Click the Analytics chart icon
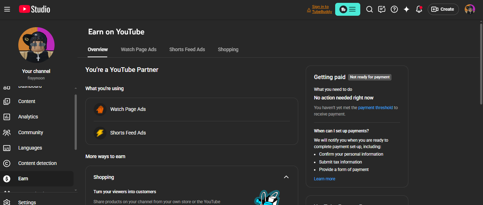Image resolution: width=483 pixels, height=205 pixels. 7,117
